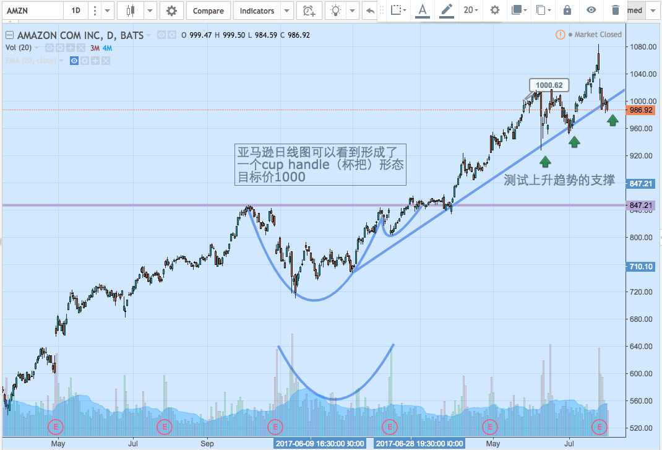Open the candlestick bar style selector
Image resolution: width=662 pixels, height=450 pixels.
[131, 11]
